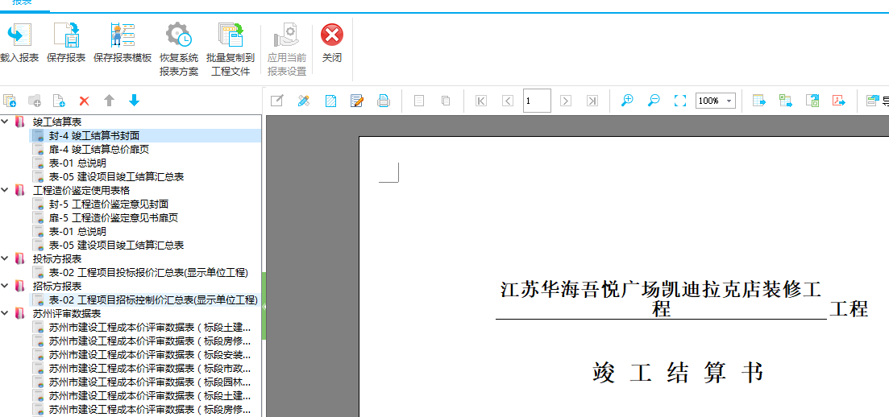
Task: Select 表-01 总说明 under 工程造价鉴定使用表格
Action: (x=77, y=231)
